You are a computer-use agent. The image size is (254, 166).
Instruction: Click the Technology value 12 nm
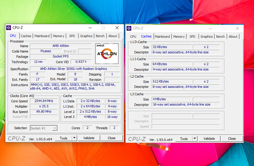click(x=38, y=62)
